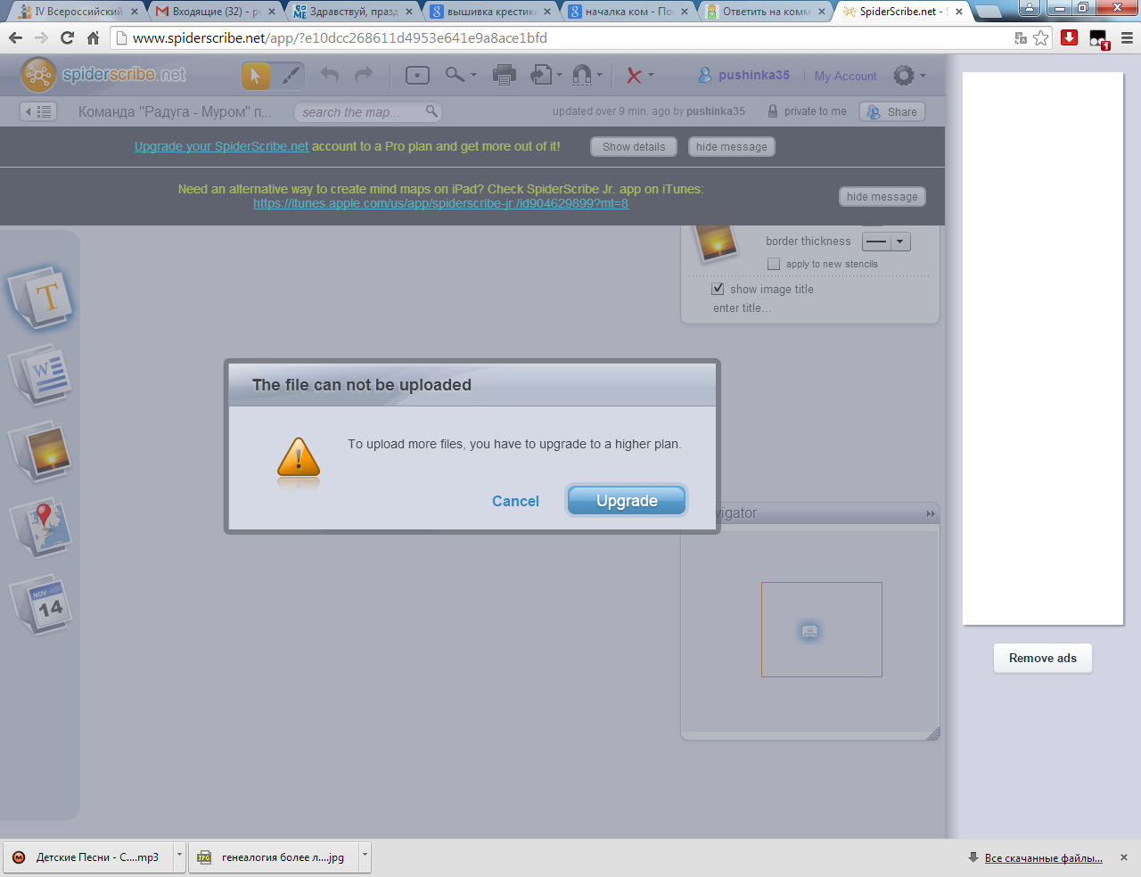This screenshot has height=877, width=1141.
Task: Open the Chrome menu button
Action: click(x=1127, y=38)
